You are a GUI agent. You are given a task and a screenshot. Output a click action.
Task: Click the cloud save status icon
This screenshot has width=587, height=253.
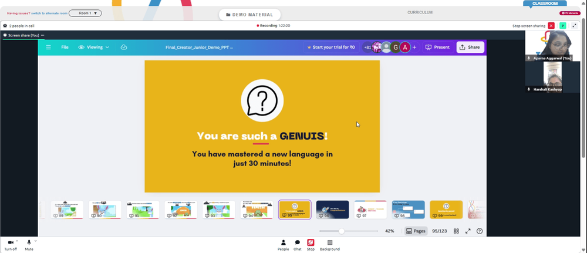pyautogui.click(x=124, y=47)
